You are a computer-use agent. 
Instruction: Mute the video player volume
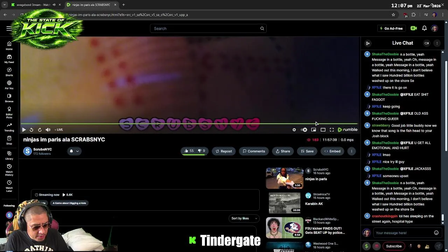point(48,130)
